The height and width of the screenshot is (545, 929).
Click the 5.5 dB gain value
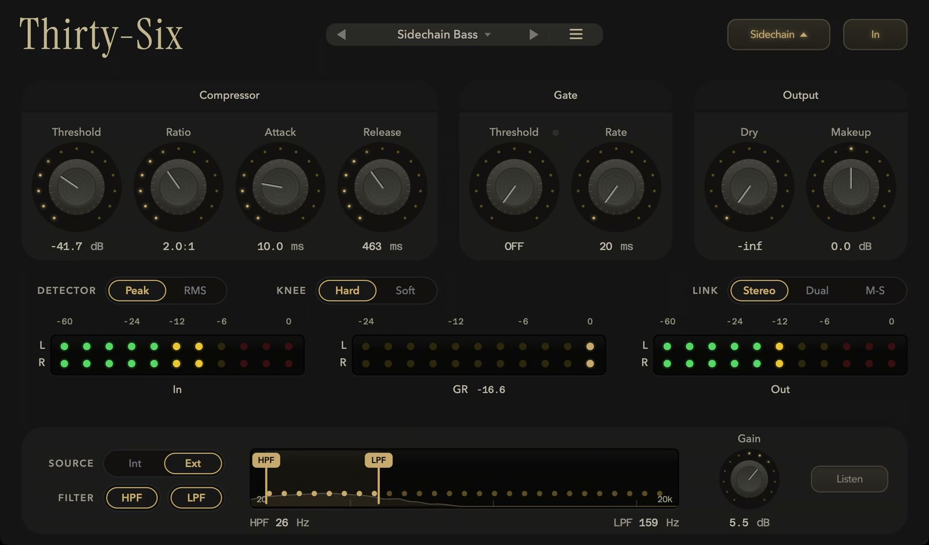(x=749, y=523)
